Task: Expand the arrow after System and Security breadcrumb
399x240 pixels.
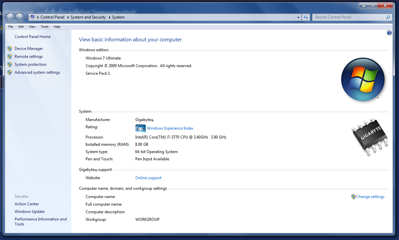Action: pos(109,17)
